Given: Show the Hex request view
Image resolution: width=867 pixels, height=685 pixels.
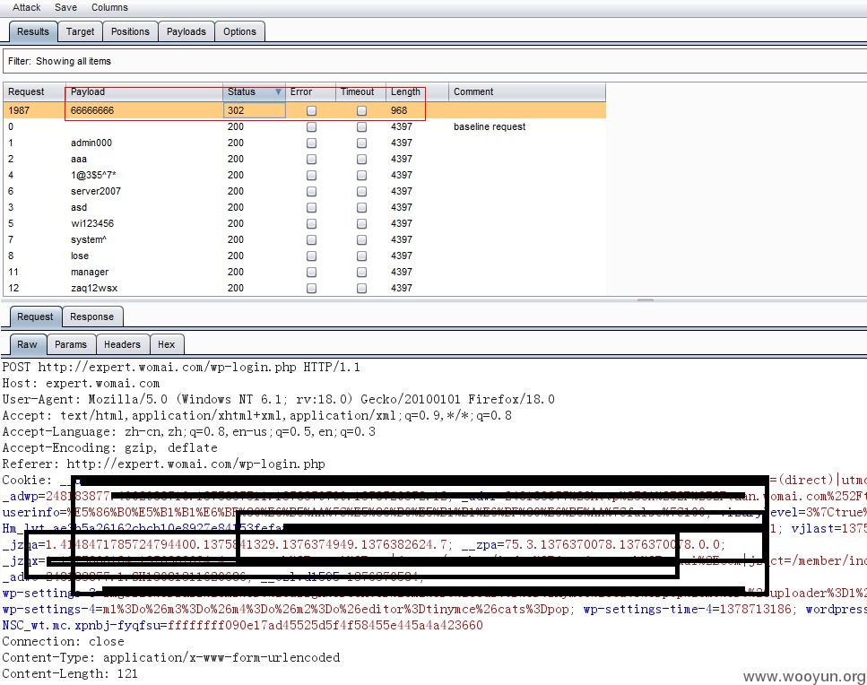Looking at the screenshot, I should coord(167,344).
